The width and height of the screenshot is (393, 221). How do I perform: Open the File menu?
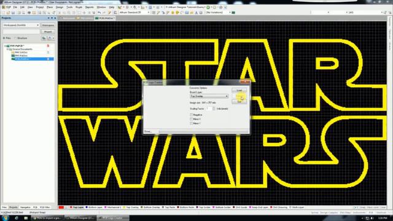[15, 7]
